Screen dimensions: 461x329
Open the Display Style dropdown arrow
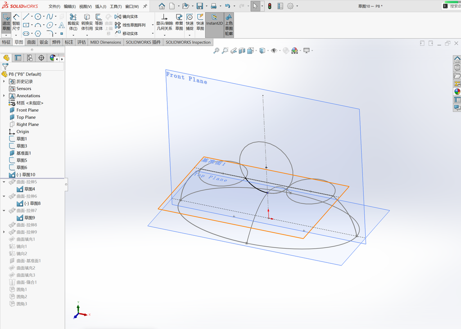pos(267,50)
